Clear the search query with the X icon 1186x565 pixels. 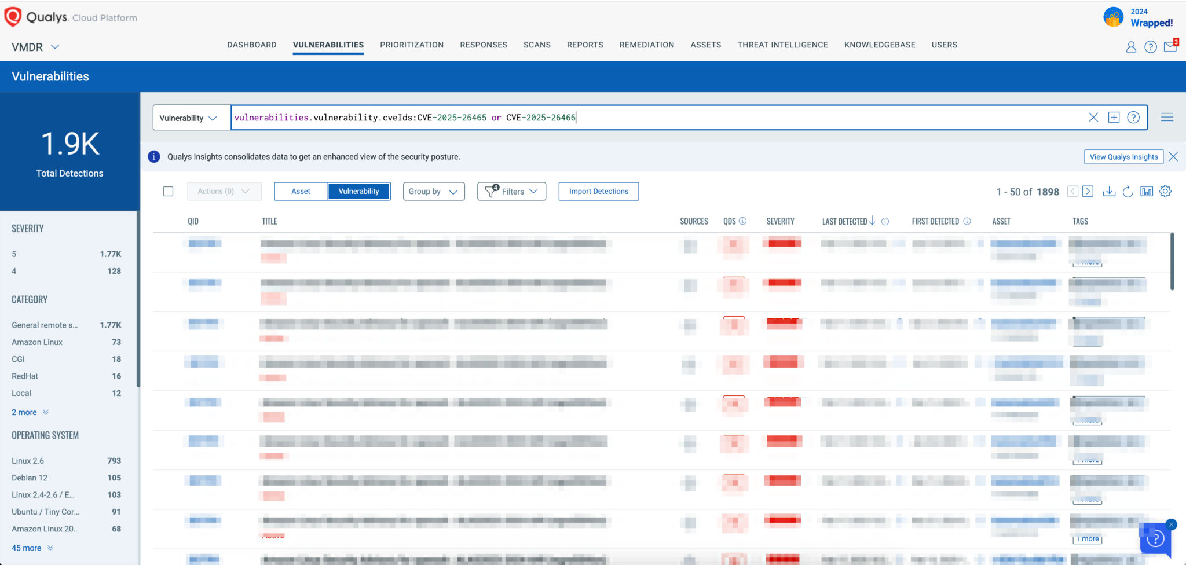[x=1093, y=117]
